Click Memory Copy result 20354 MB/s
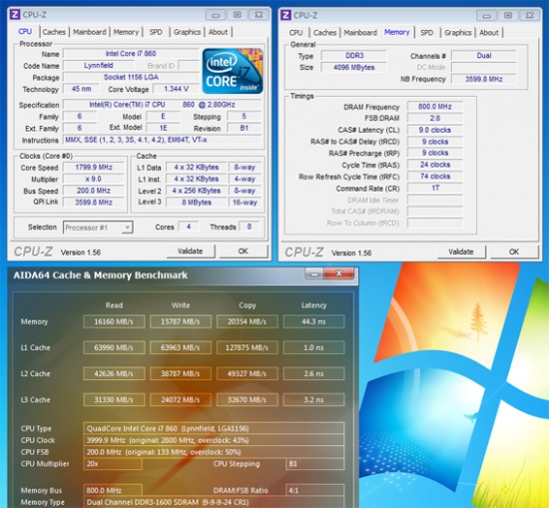Image resolution: width=549 pixels, height=508 pixels. 247,321
